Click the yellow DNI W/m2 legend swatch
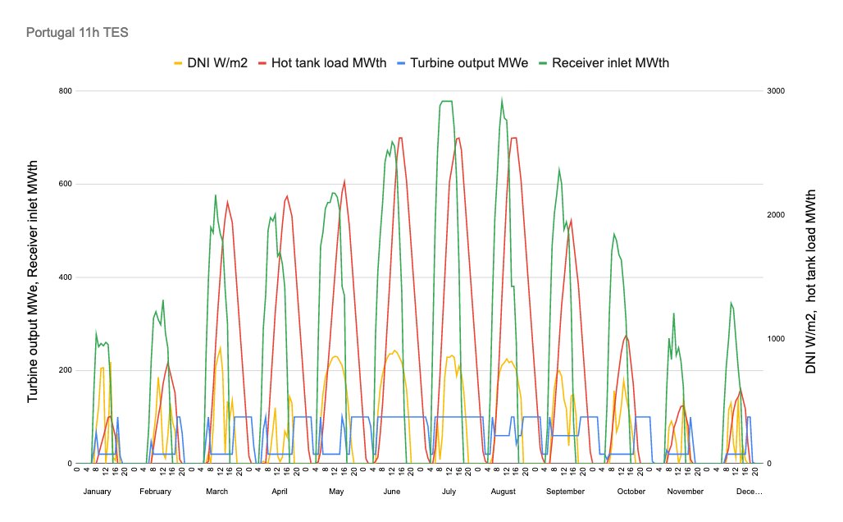Image resolution: width=843 pixels, height=522 pixels. (178, 63)
